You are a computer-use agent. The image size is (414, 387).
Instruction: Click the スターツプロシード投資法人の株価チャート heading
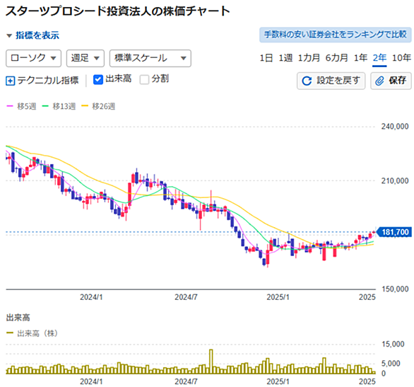point(118,11)
